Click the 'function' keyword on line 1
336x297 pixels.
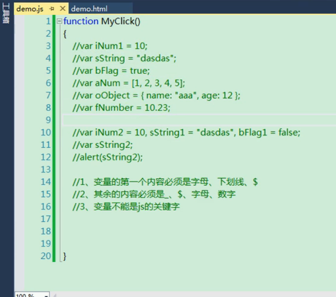point(81,21)
